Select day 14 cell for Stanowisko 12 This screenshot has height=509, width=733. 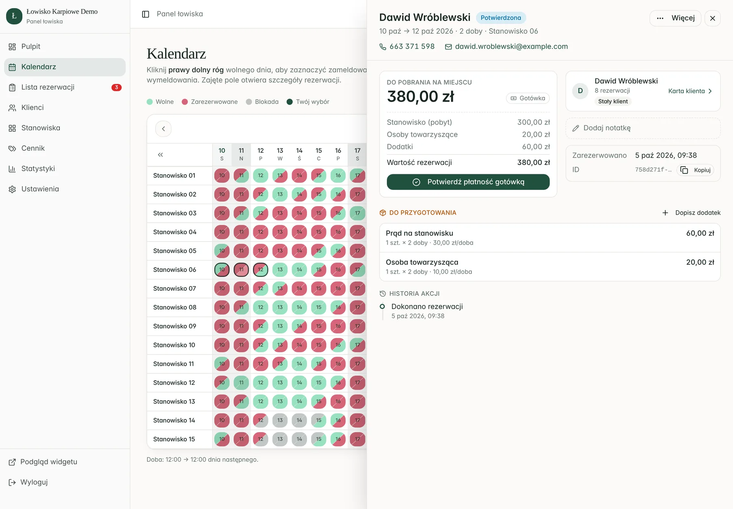coord(299,383)
